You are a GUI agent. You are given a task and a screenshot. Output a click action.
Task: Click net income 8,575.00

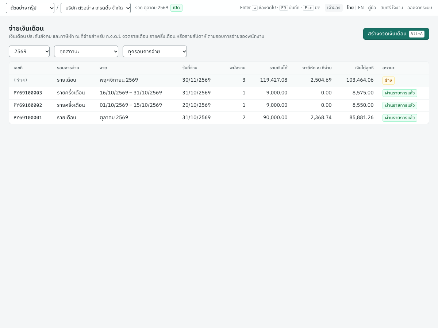click(x=363, y=93)
